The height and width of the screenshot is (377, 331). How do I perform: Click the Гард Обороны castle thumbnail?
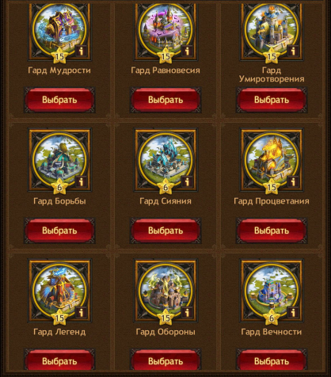click(x=165, y=291)
